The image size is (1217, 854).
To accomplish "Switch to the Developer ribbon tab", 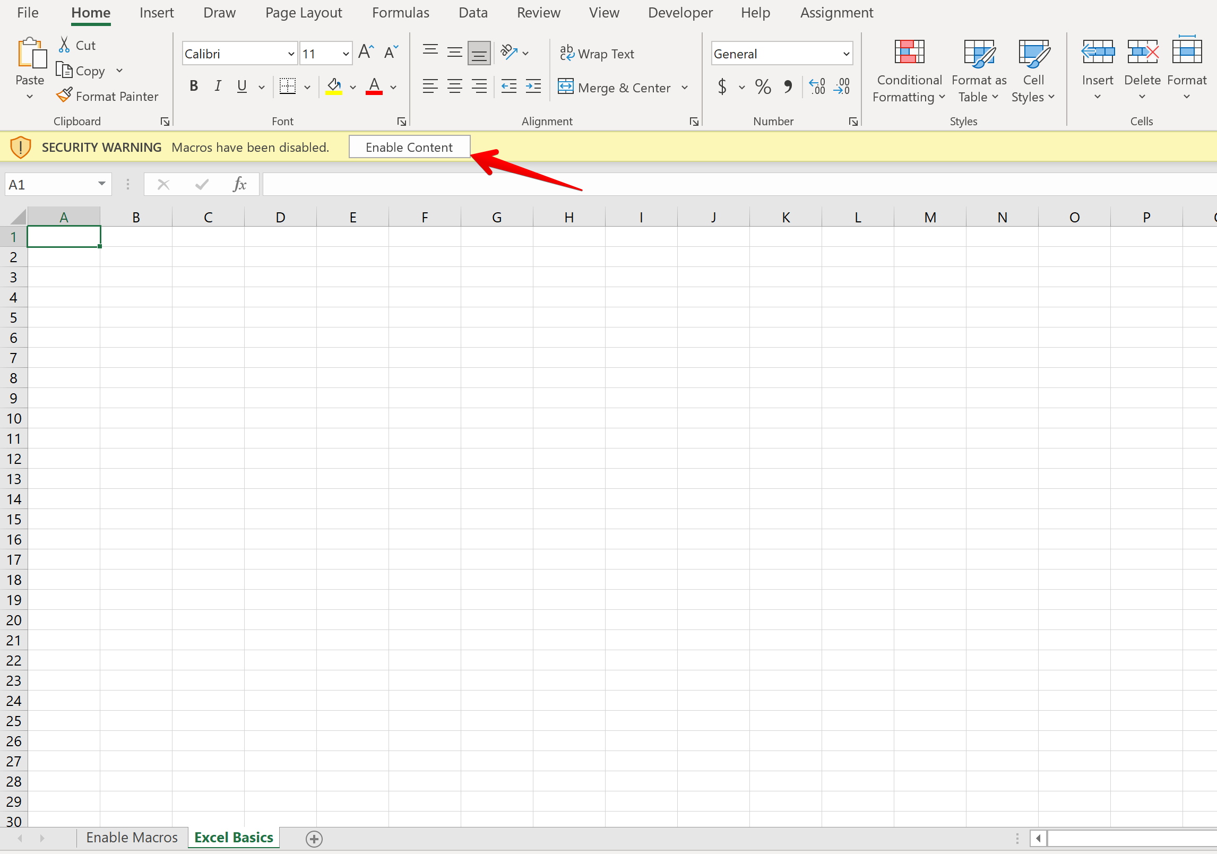I will 680,13.
